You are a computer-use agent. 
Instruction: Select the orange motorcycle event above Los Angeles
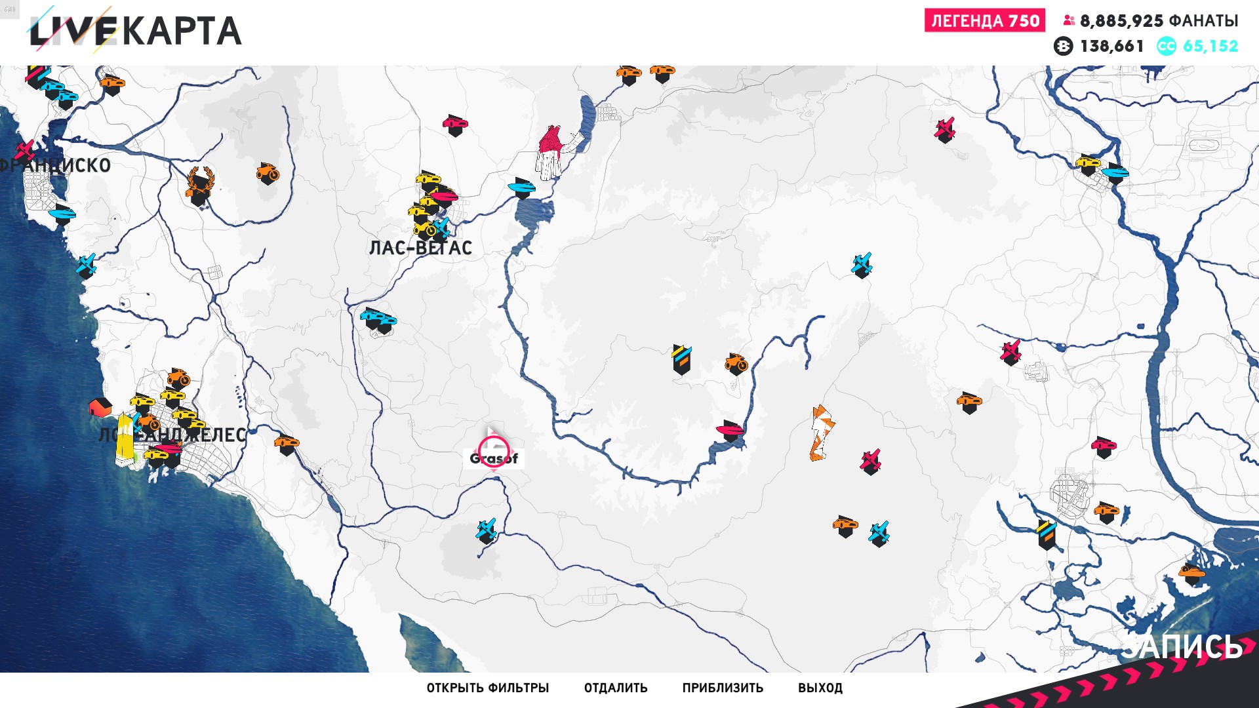(x=177, y=380)
